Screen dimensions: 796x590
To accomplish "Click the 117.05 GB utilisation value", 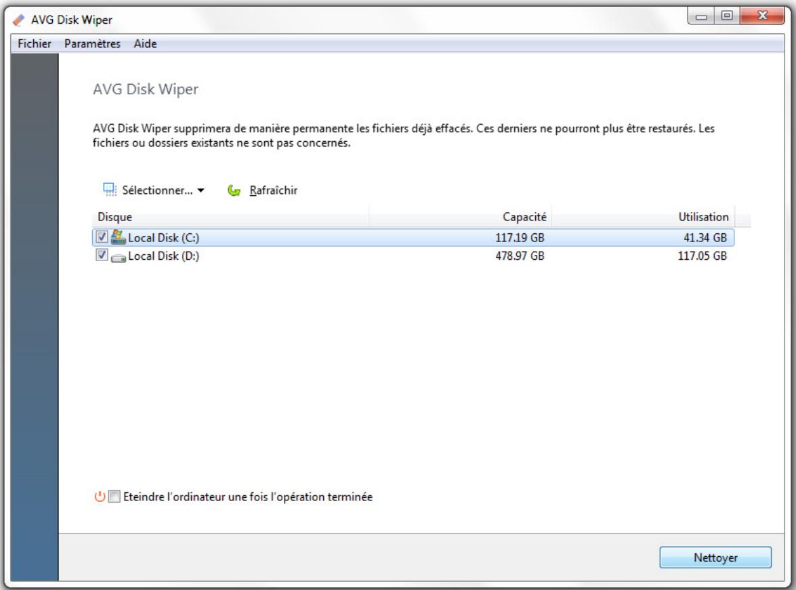I will click(x=702, y=256).
